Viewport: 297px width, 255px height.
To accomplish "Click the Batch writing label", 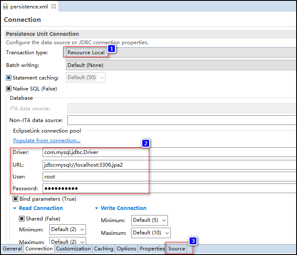I will 22,65.
